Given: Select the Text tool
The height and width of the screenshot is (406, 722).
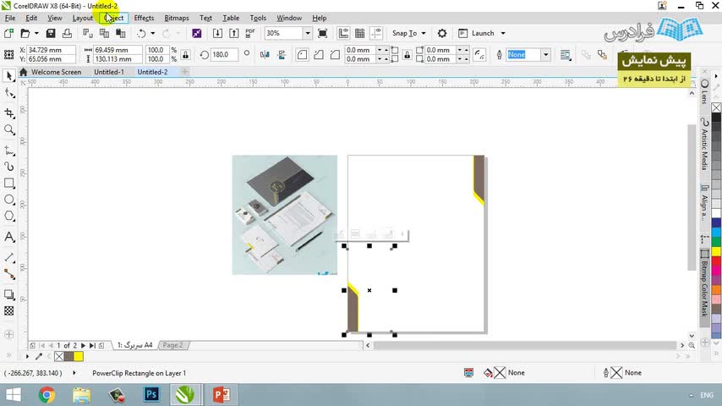Looking at the screenshot, I should (x=9, y=237).
